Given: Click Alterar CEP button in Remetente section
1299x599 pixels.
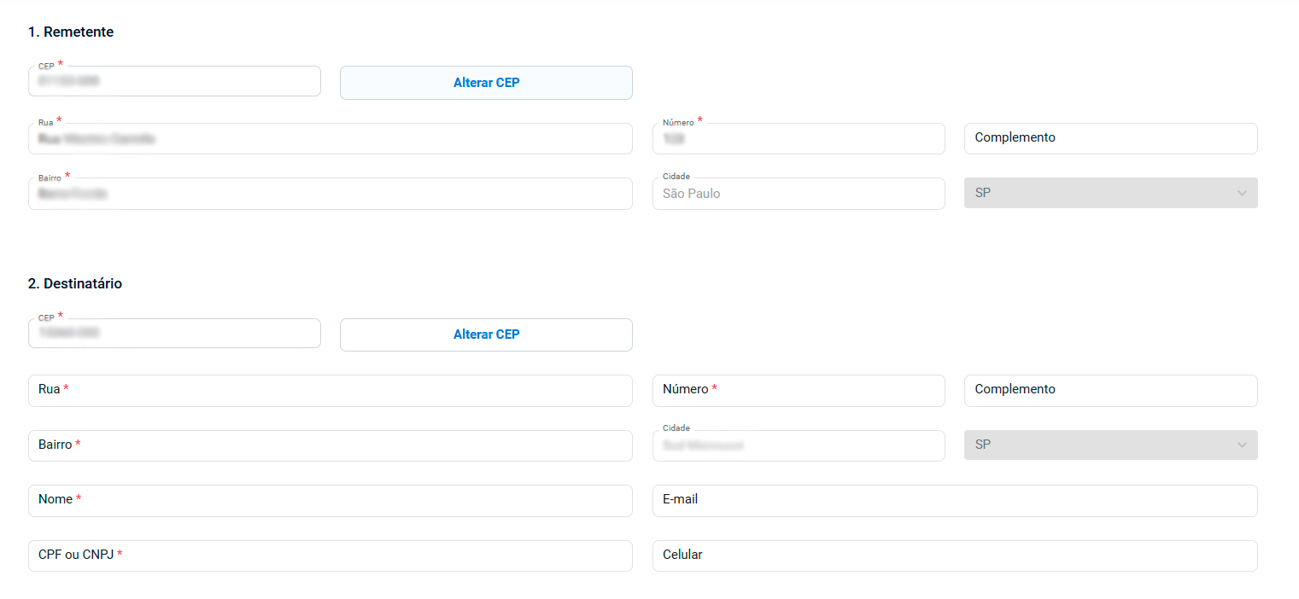Looking at the screenshot, I should 486,83.
